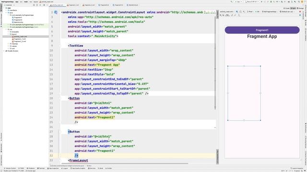Select opened file in Project panel toolbar

coord(34,5)
